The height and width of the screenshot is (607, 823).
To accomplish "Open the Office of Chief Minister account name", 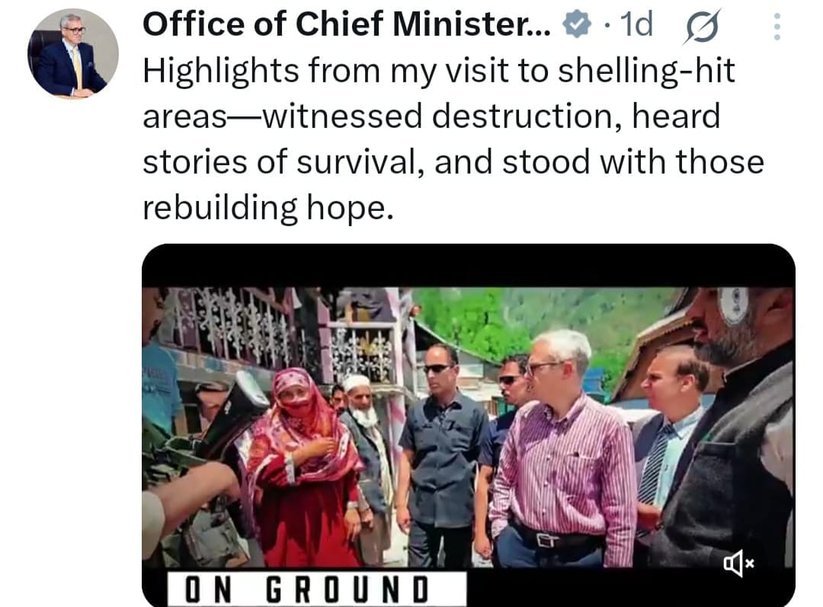I will tap(347, 24).
